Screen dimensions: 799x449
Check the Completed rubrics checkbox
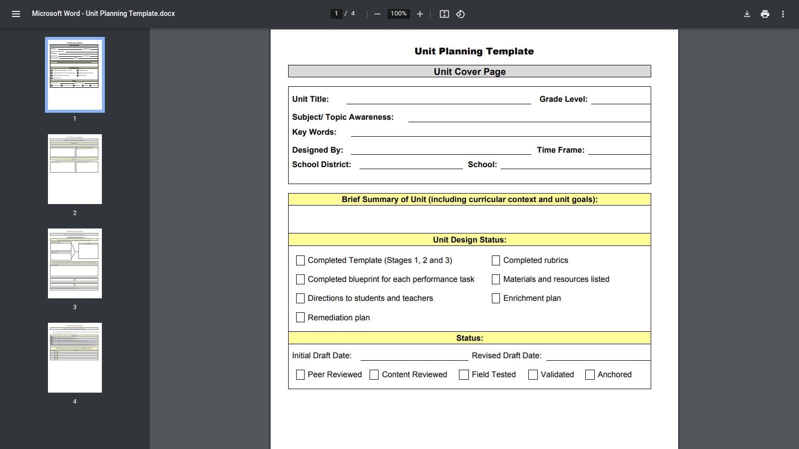(496, 260)
